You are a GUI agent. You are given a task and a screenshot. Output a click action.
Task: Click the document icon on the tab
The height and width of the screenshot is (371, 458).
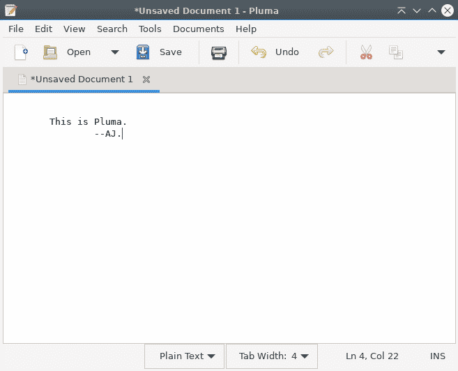pyautogui.click(x=22, y=79)
